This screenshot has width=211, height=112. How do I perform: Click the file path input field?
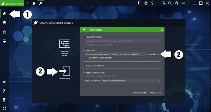[116, 55]
